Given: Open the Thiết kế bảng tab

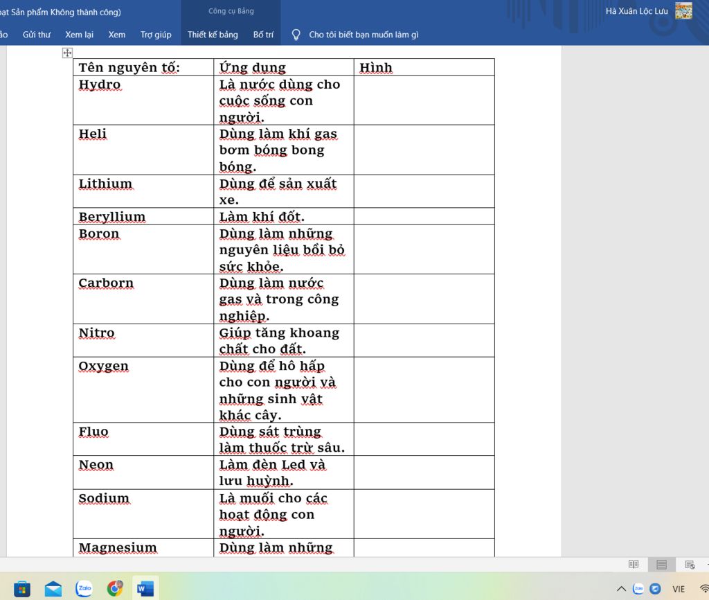Looking at the screenshot, I should pos(213,35).
